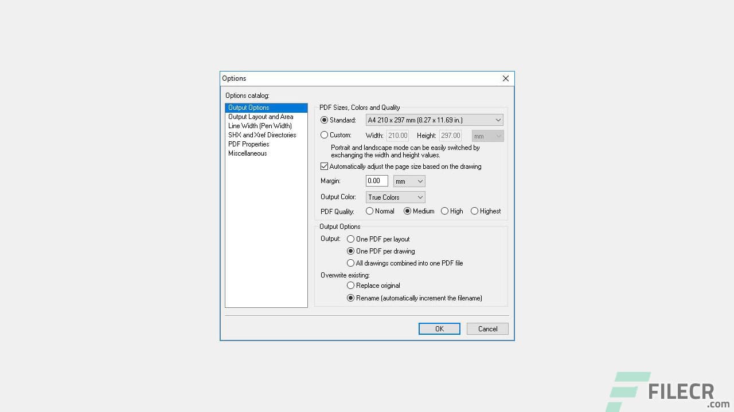Select SHX and Xref Directories options
Image resolution: width=734 pixels, height=412 pixels.
261,135
